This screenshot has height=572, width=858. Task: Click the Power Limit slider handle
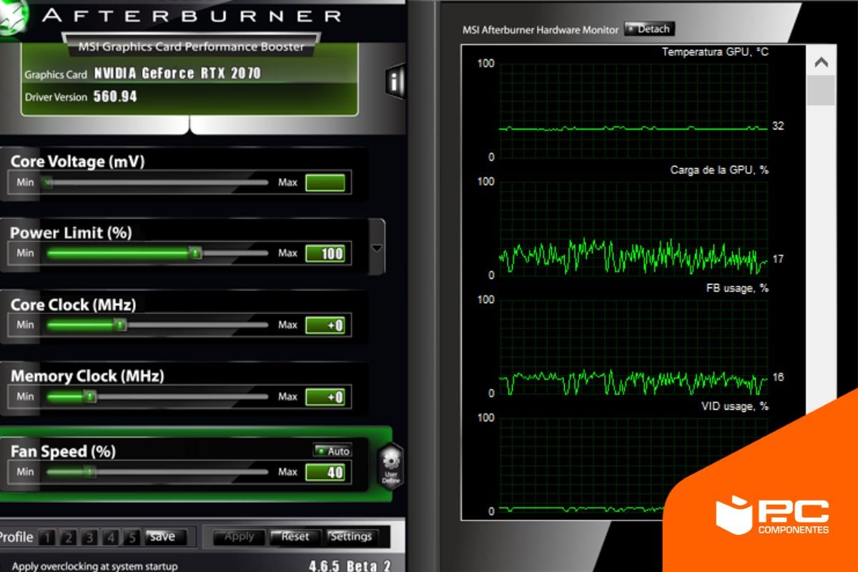coord(194,253)
